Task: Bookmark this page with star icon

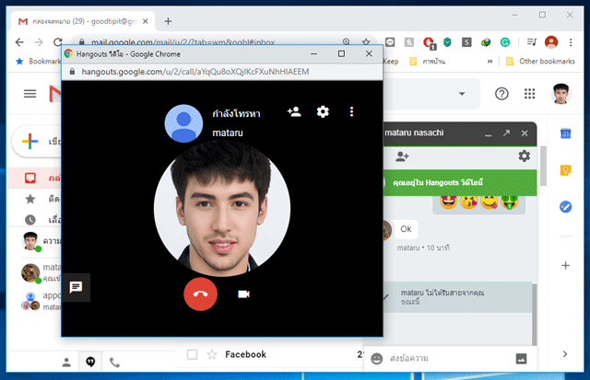Action: click(366, 42)
